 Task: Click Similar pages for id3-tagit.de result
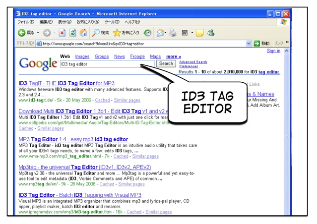pyautogui.click(x=127, y=100)
